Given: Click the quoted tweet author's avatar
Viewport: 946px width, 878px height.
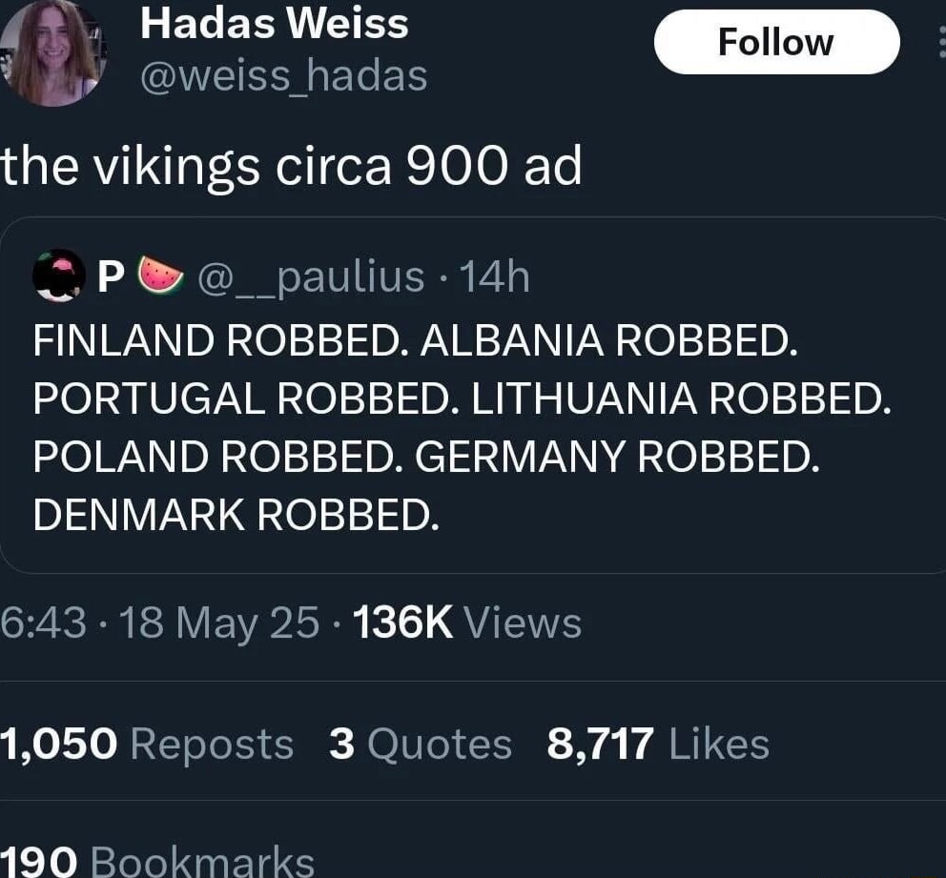Looking at the screenshot, I should 57,275.
